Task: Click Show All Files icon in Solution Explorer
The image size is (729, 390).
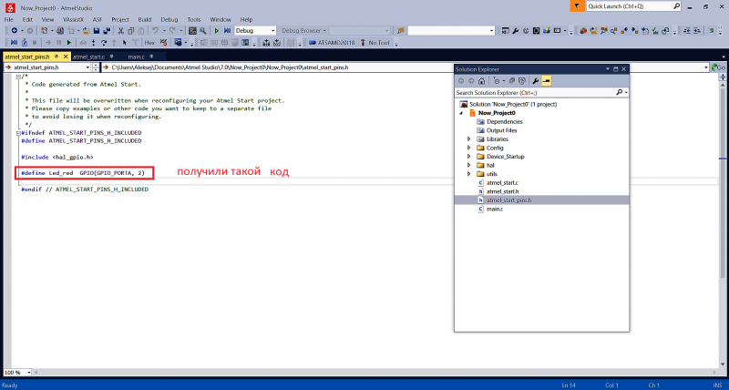Action: coord(522,81)
